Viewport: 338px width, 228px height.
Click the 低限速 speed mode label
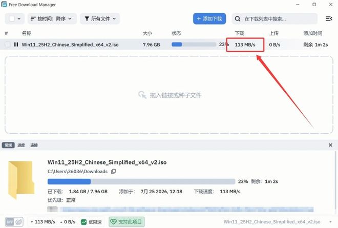tap(95, 222)
